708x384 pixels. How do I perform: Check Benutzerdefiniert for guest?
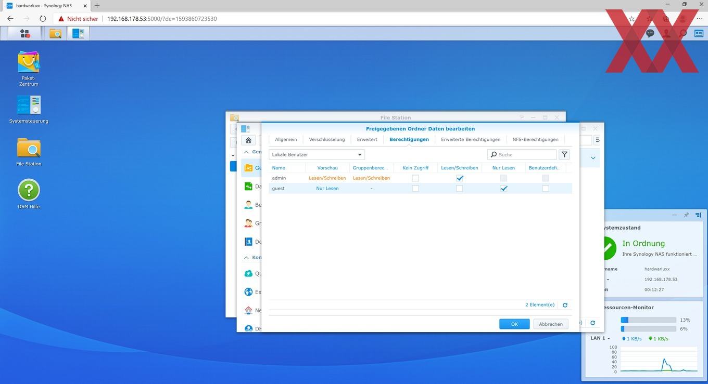coord(545,189)
